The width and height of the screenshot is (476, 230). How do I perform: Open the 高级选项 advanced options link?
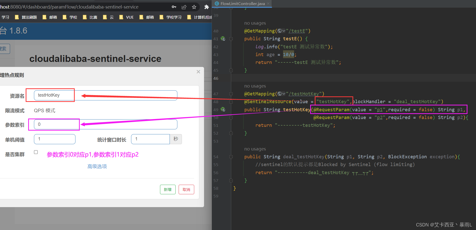[97, 166]
